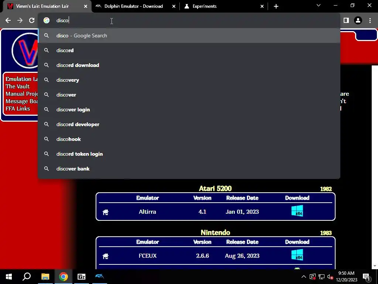This screenshot has width=378, height=284.
Task: Click the home icon in Altirra row
Action: pyautogui.click(x=106, y=212)
